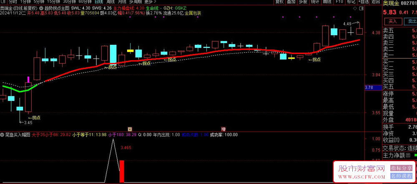Click the 成功率: 100.00 indicator value
The width and height of the screenshot is (417, 184).
[224, 135]
